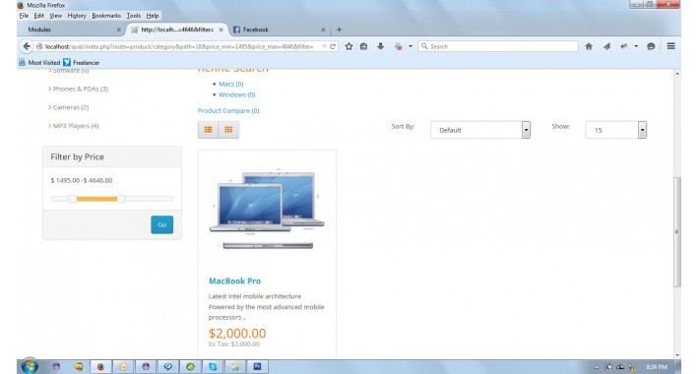Open the bookmarks list clipboard icon
This screenshot has width=699, height=374.
tap(363, 46)
